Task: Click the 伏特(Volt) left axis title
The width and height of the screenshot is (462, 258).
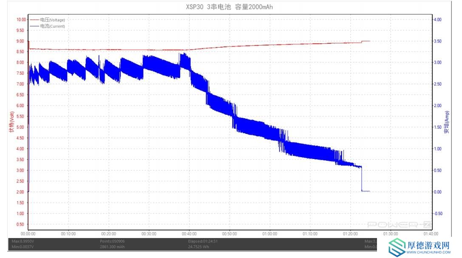Action: [12, 122]
